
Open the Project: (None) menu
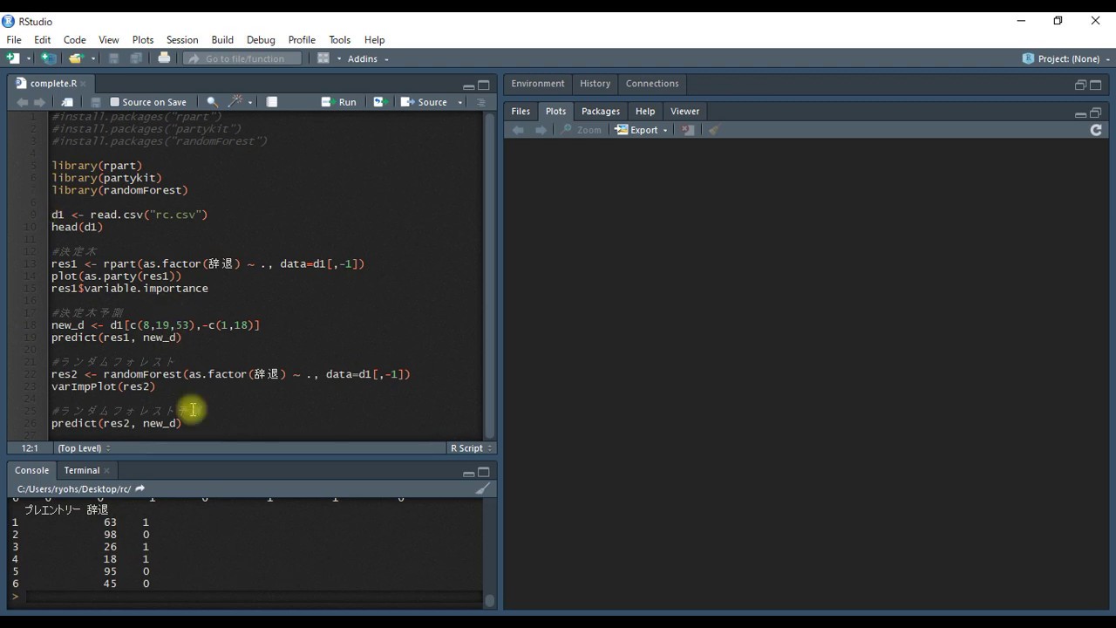[1065, 58]
